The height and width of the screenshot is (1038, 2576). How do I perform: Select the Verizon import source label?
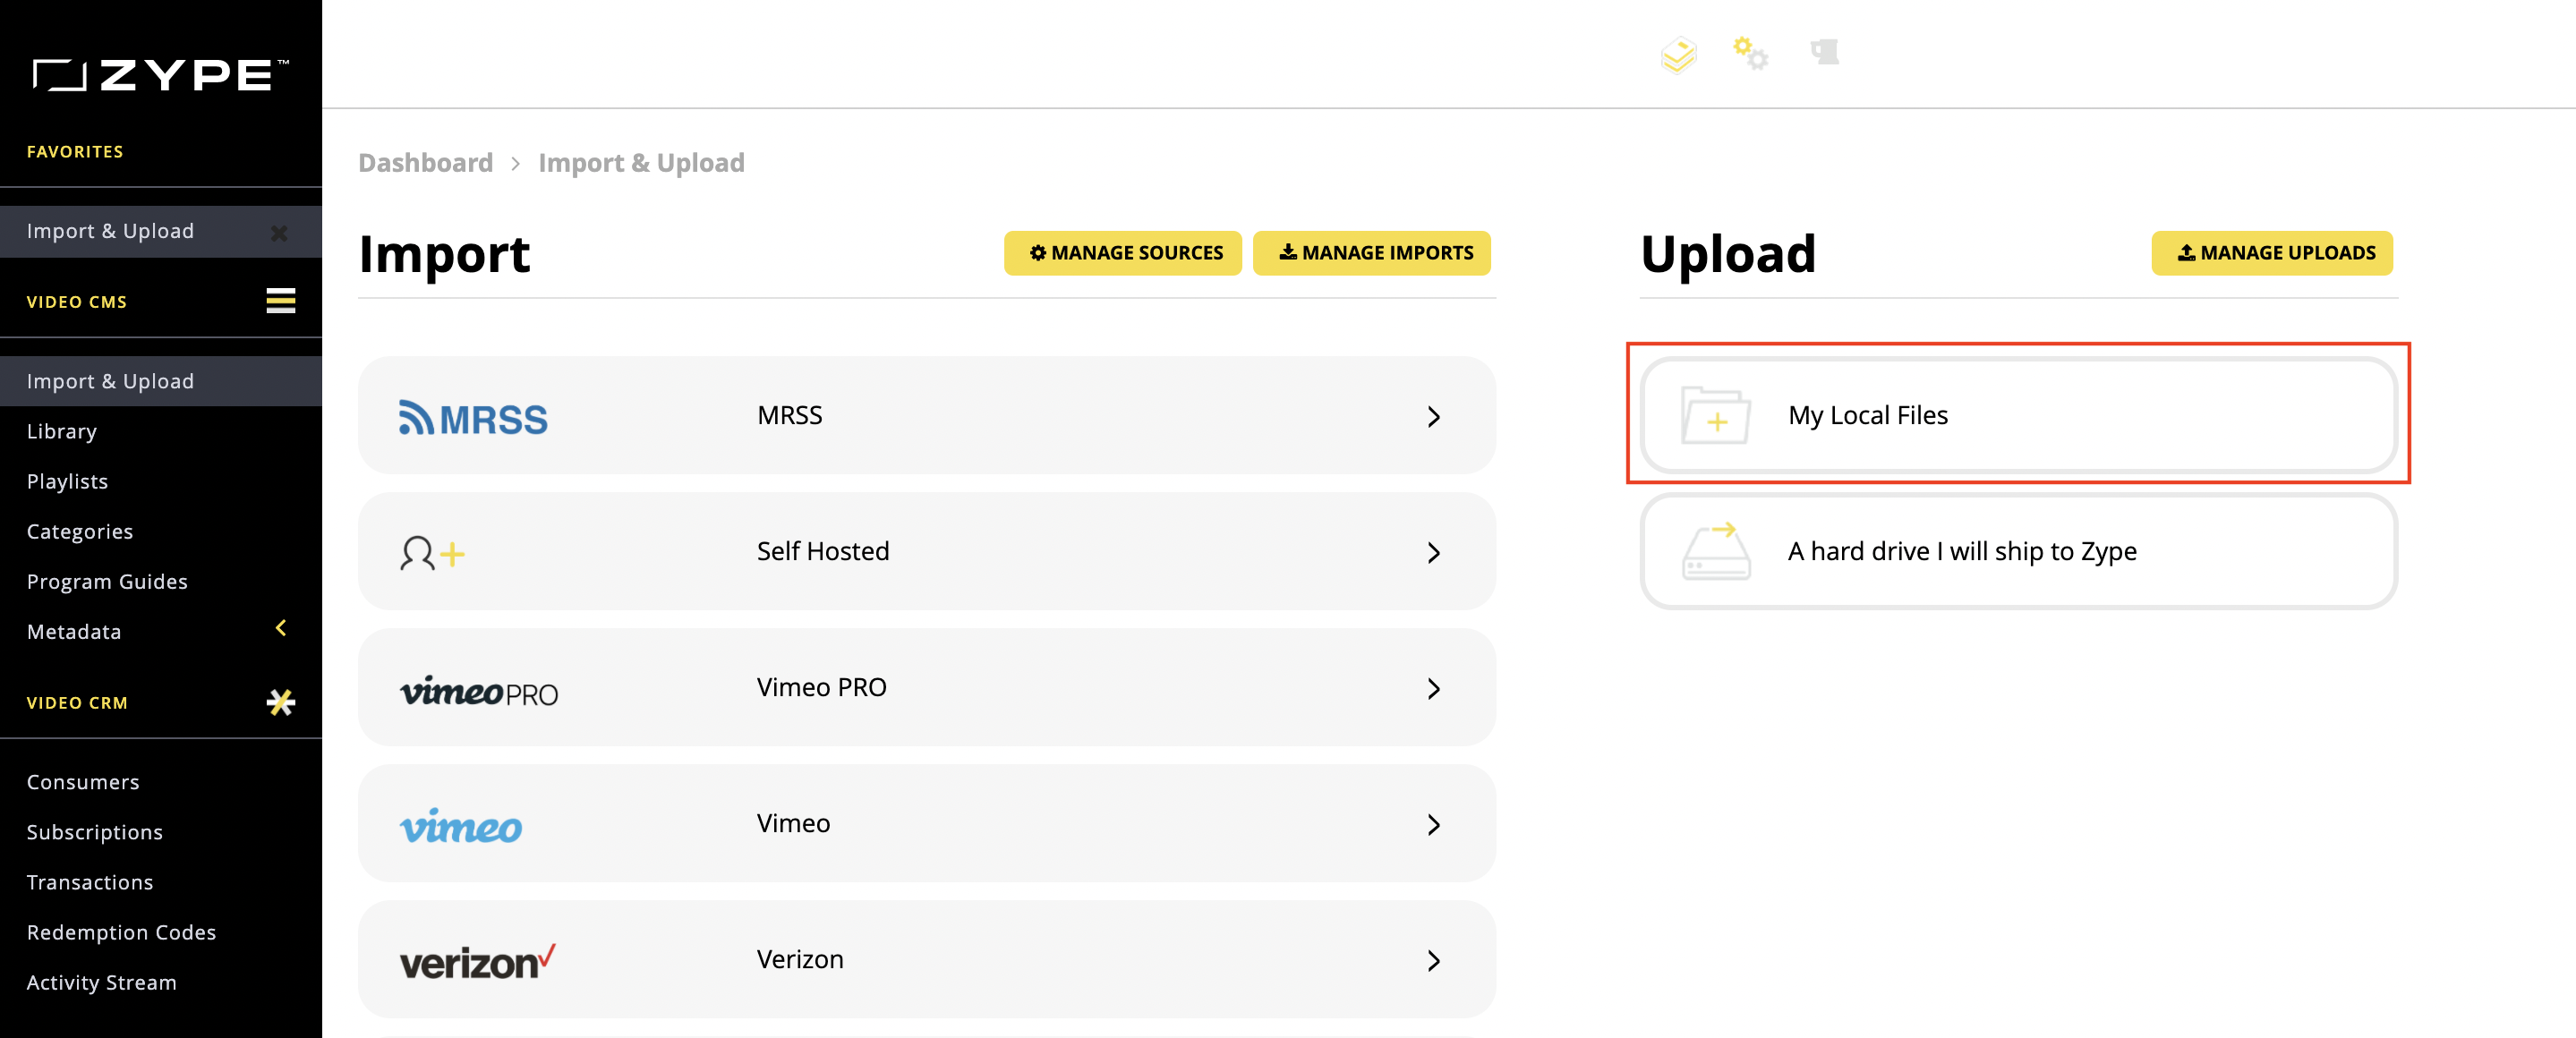point(800,959)
